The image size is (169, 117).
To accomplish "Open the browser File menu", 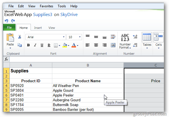I will point(11,6).
